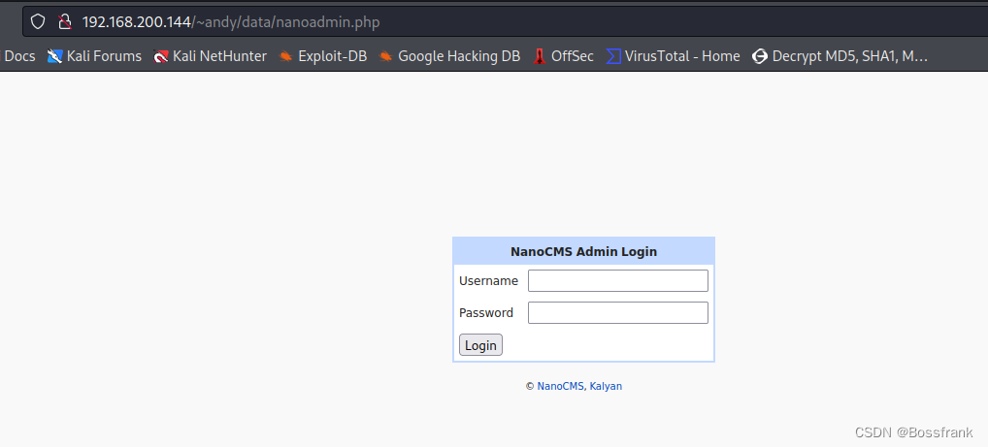Open the Exploit-DB bookmark

coord(322,56)
